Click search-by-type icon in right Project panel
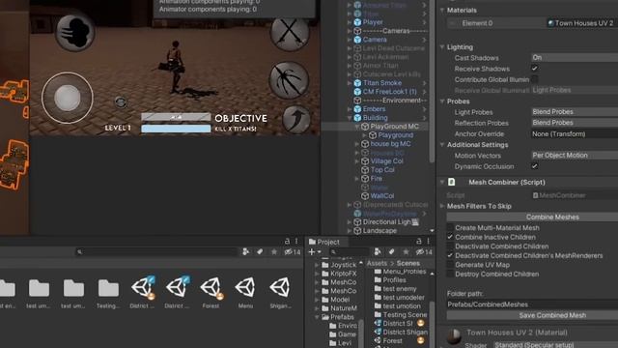Image resolution: width=618 pixels, height=348 pixels. [x=378, y=251]
